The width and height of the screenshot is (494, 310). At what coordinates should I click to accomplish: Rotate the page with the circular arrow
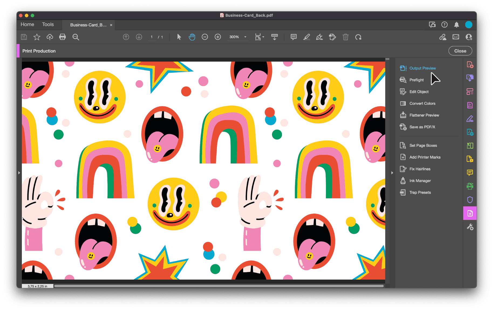(358, 37)
